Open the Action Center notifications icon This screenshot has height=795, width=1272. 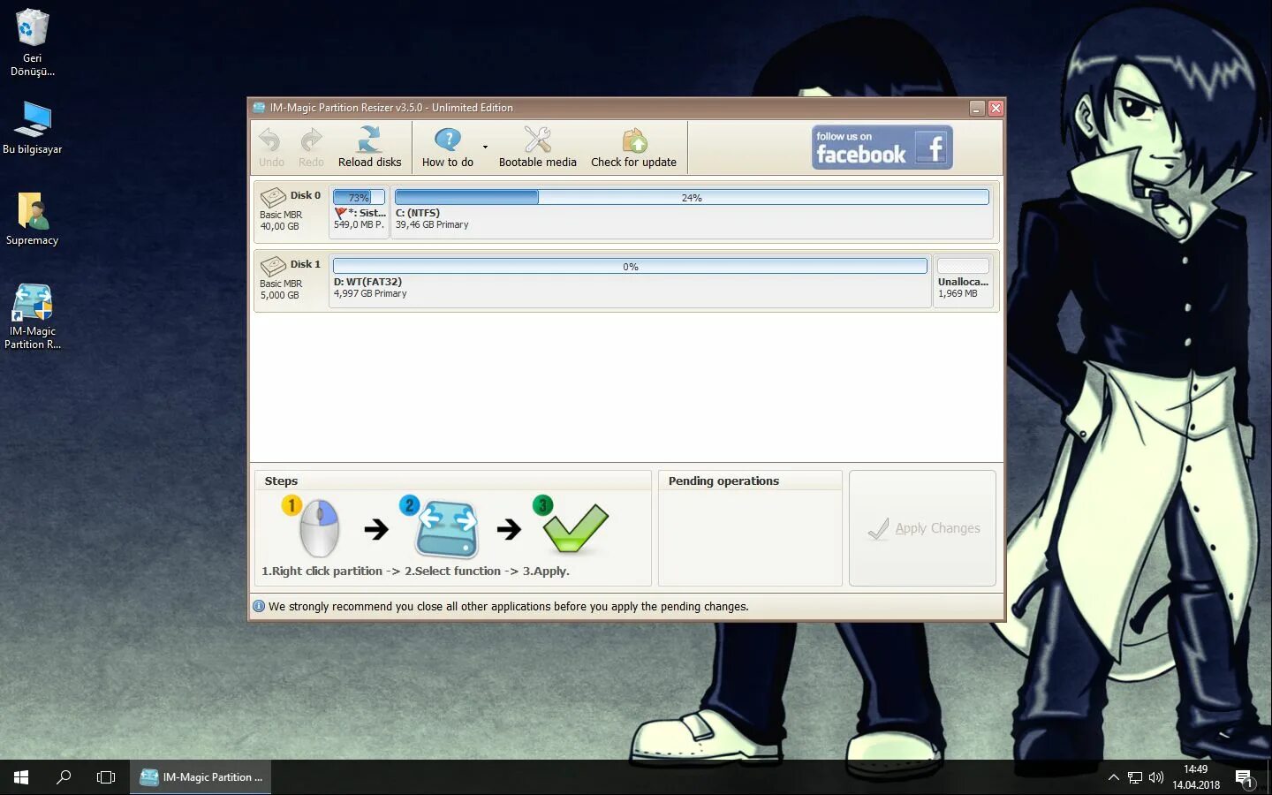1245,778
